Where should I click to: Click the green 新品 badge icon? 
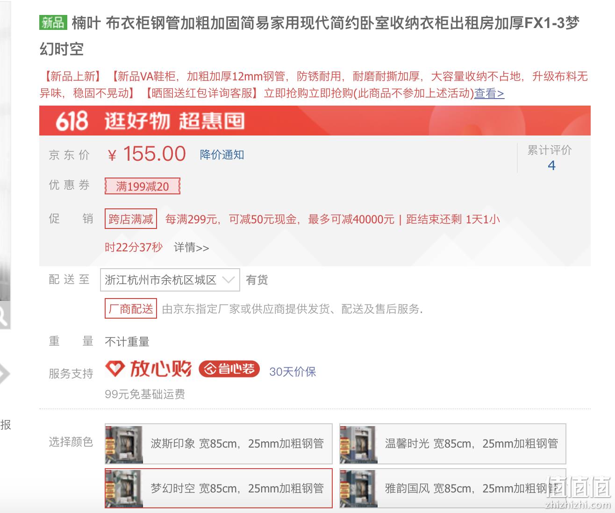53,22
